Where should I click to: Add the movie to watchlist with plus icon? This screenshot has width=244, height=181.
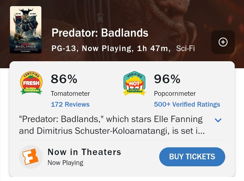click(223, 42)
